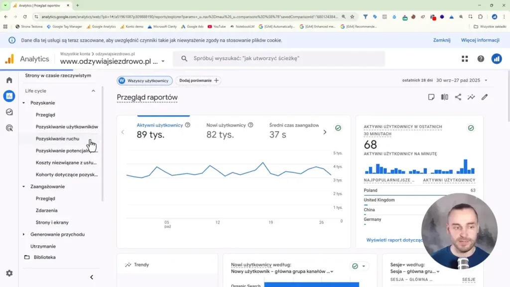
Task: Click Więcej informacji link
Action: [x=480, y=40]
